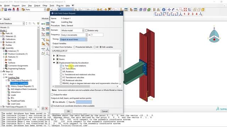Expand Materials (2) tree node
227x127 pixels.
click(1, 36)
